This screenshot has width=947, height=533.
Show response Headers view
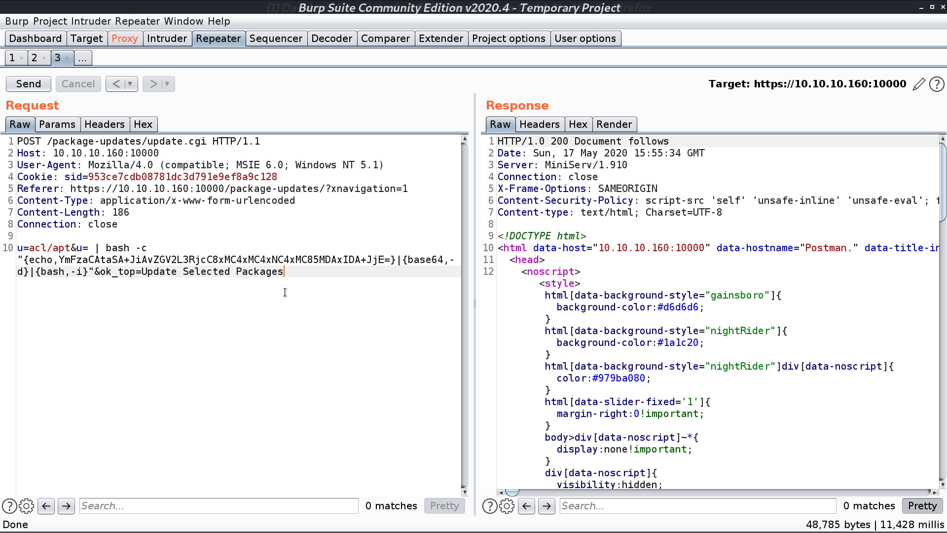[540, 124]
